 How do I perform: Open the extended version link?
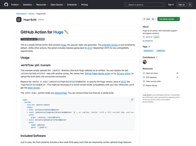tap(110, 45)
